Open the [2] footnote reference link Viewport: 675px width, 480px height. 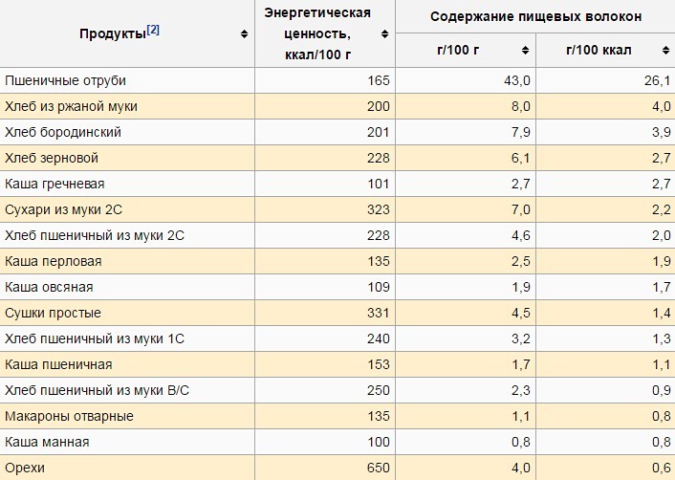click(153, 30)
